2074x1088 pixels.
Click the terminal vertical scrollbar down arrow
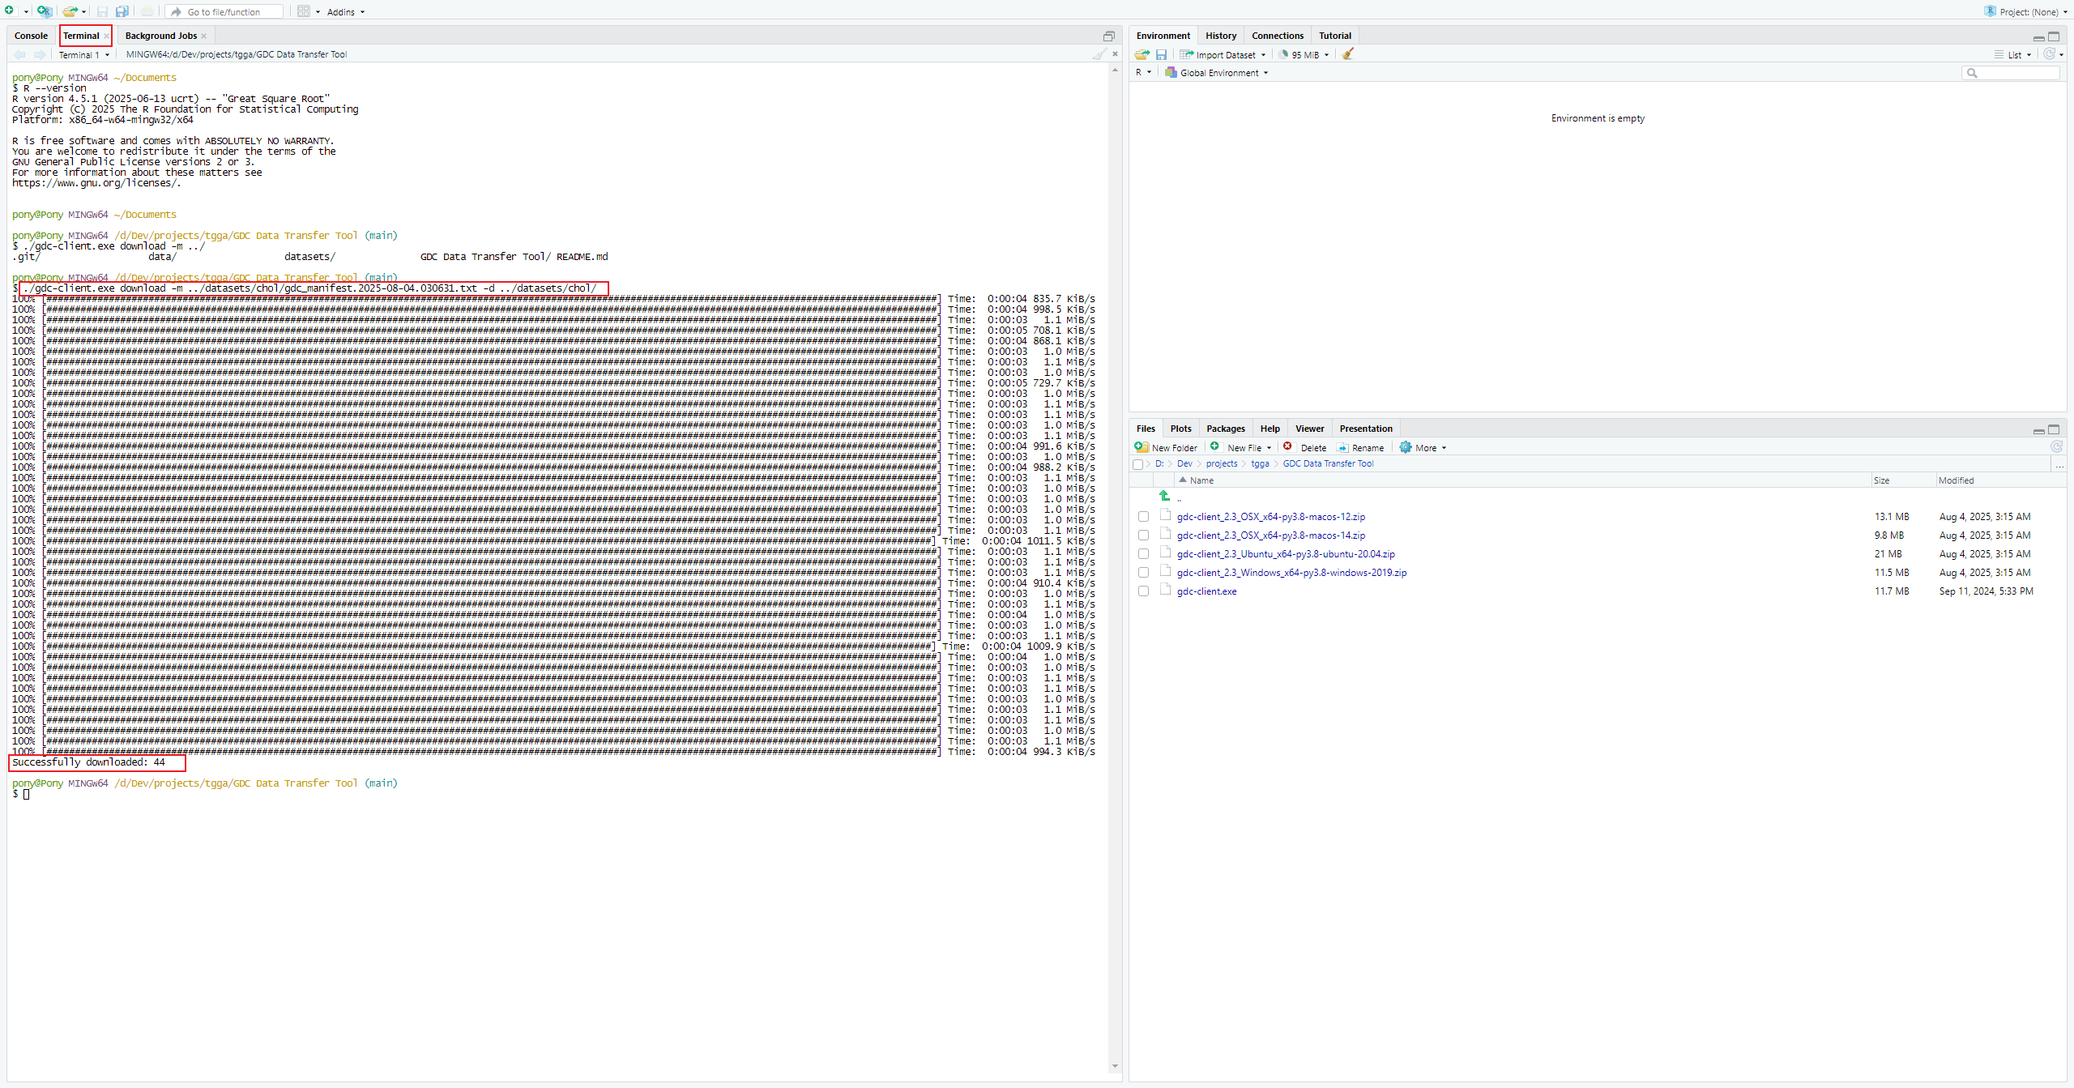click(x=1115, y=1066)
